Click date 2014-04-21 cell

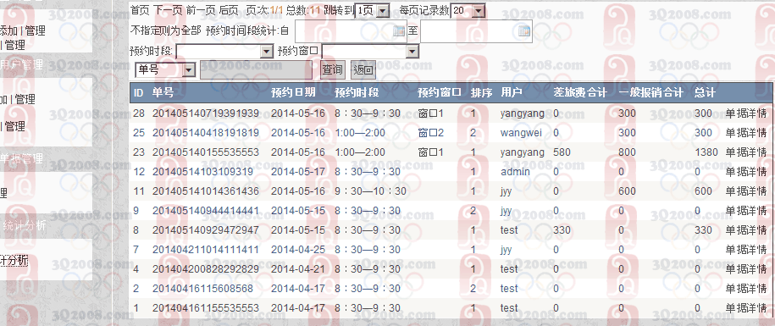298,269
